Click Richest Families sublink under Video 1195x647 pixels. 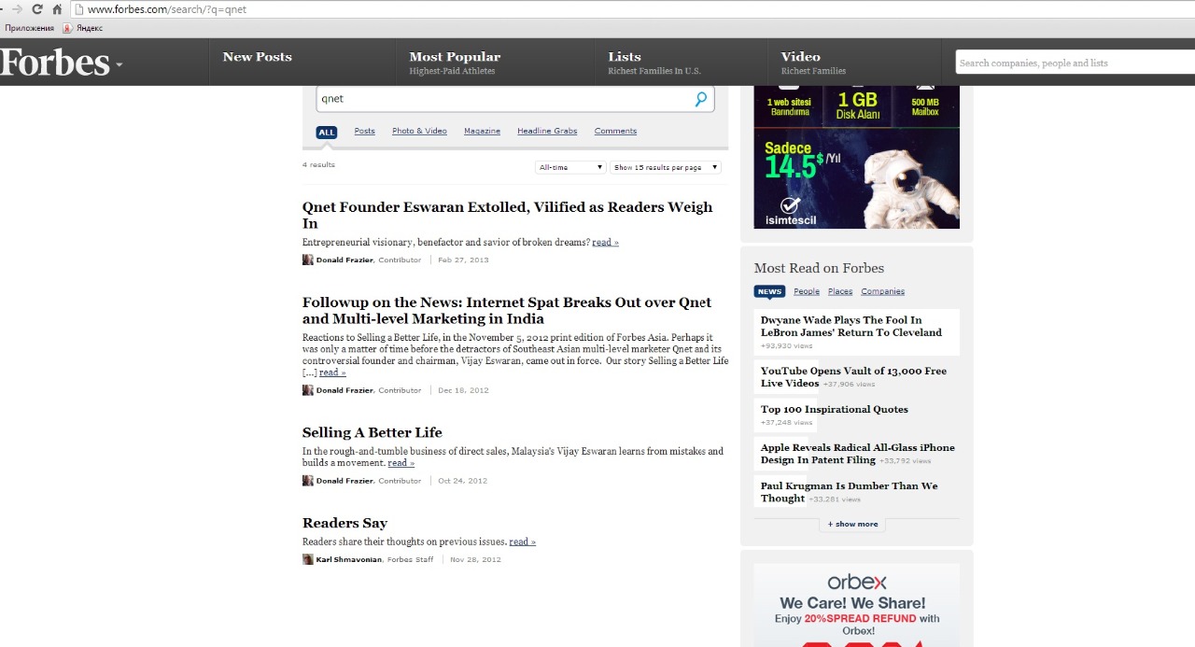813,71
